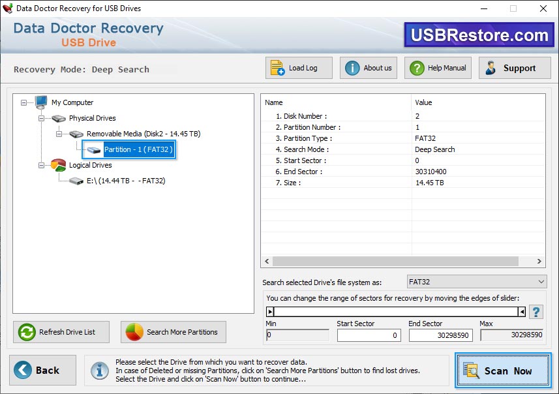The height and width of the screenshot is (394, 559).
Task: Open the About us dialog
Action: click(x=369, y=68)
